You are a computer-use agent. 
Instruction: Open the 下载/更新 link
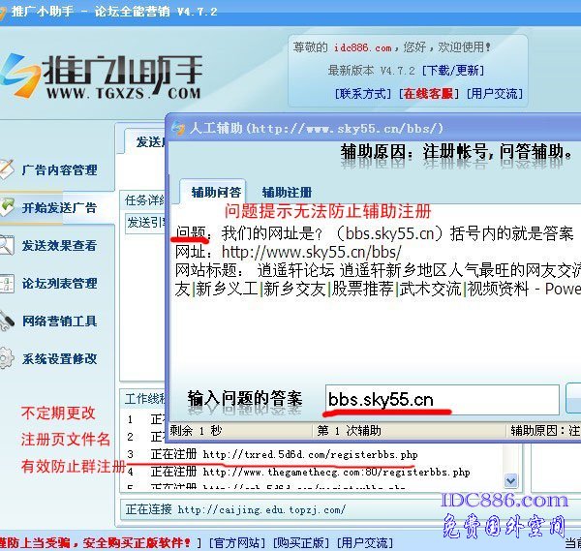[x=456, y=71]
